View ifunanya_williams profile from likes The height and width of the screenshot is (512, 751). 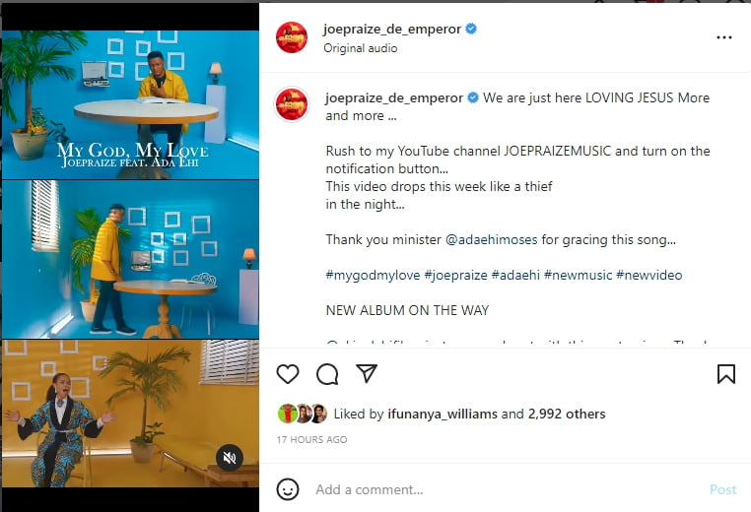click(443, 414)
